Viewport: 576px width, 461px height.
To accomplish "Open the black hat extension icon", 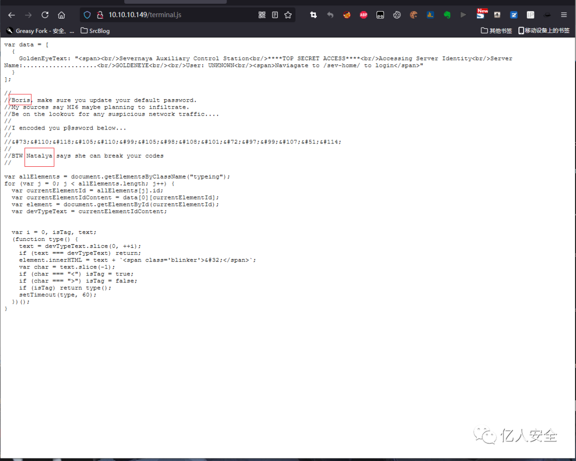I will [547, 15].
